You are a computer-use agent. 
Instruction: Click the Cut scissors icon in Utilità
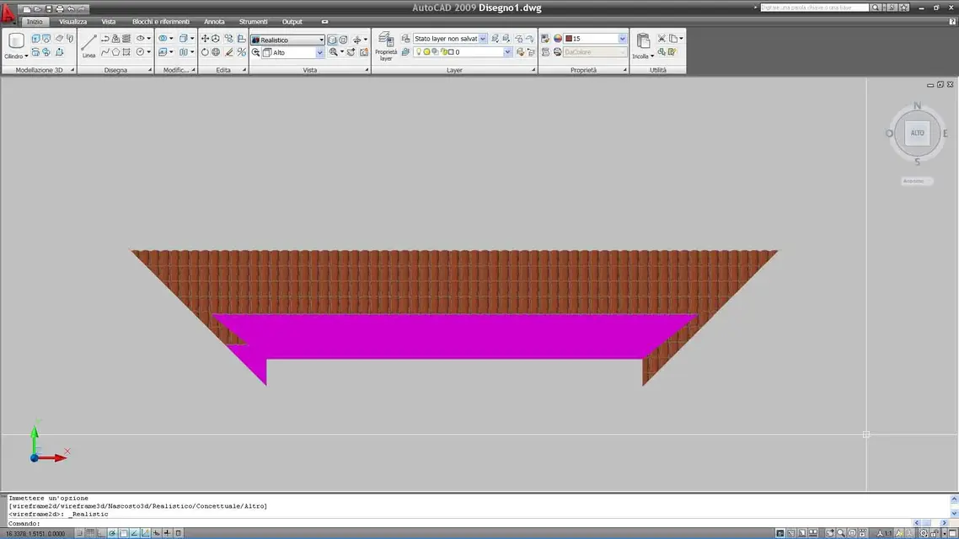[x=662, y=39]
